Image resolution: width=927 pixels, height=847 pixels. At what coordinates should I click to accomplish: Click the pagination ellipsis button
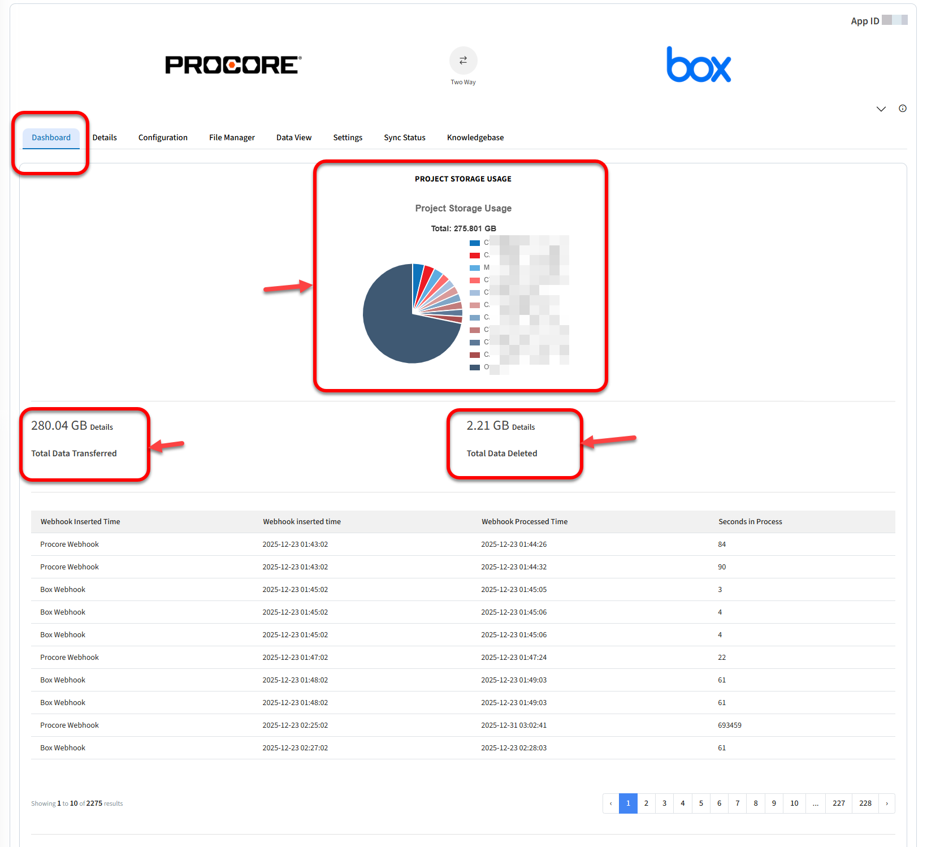click(x=815, y=803)
